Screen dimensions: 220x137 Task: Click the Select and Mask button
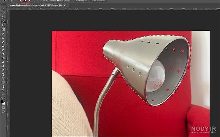[98, 1]
